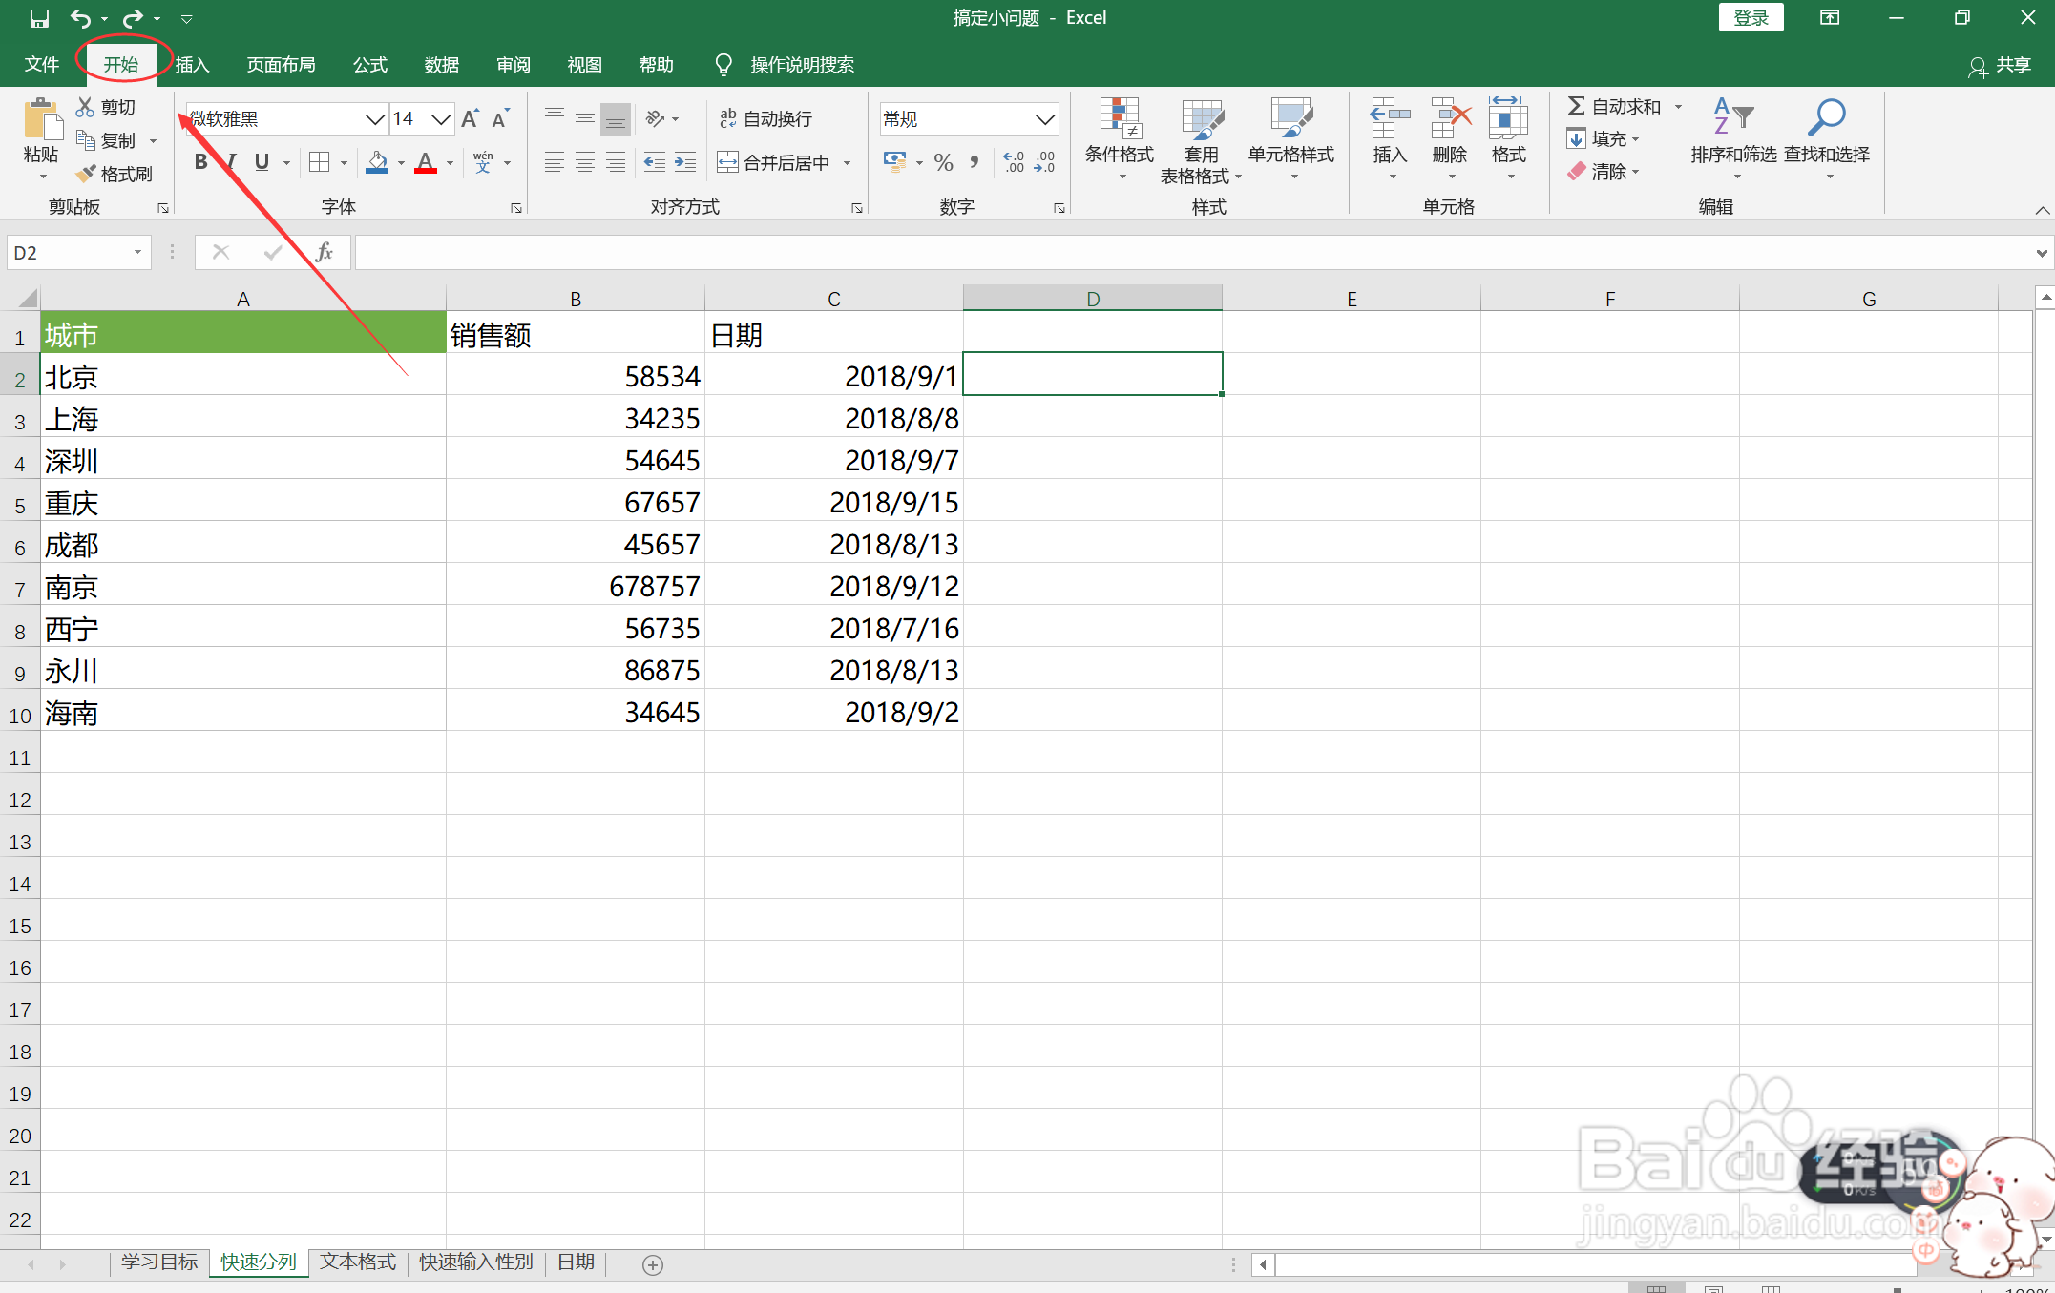Toggle underline formatting
The width and height of the screenshot is (2055, 1293).
coord(262,162)
